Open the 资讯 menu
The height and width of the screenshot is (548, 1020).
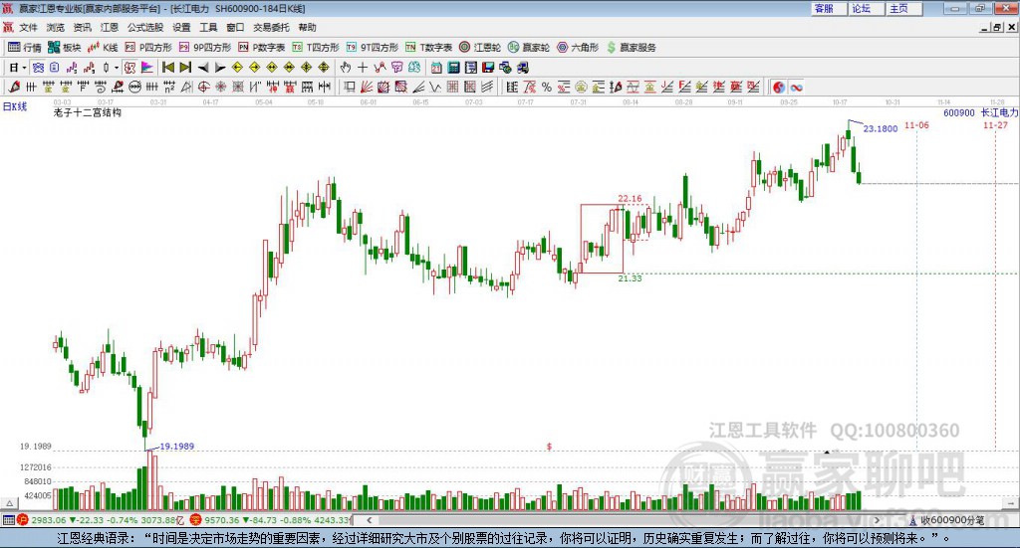82,27
